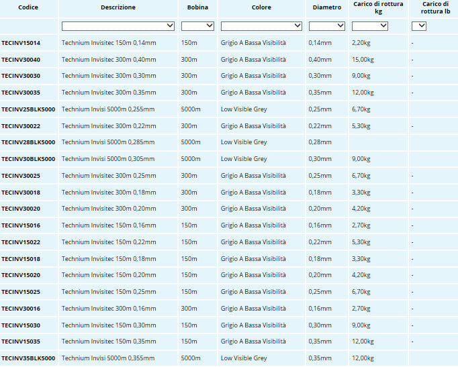Click Technium Invisitec 300m 0,30mm description
The width and height of the screenshot is (458, 367).
[x=107, y=76]
